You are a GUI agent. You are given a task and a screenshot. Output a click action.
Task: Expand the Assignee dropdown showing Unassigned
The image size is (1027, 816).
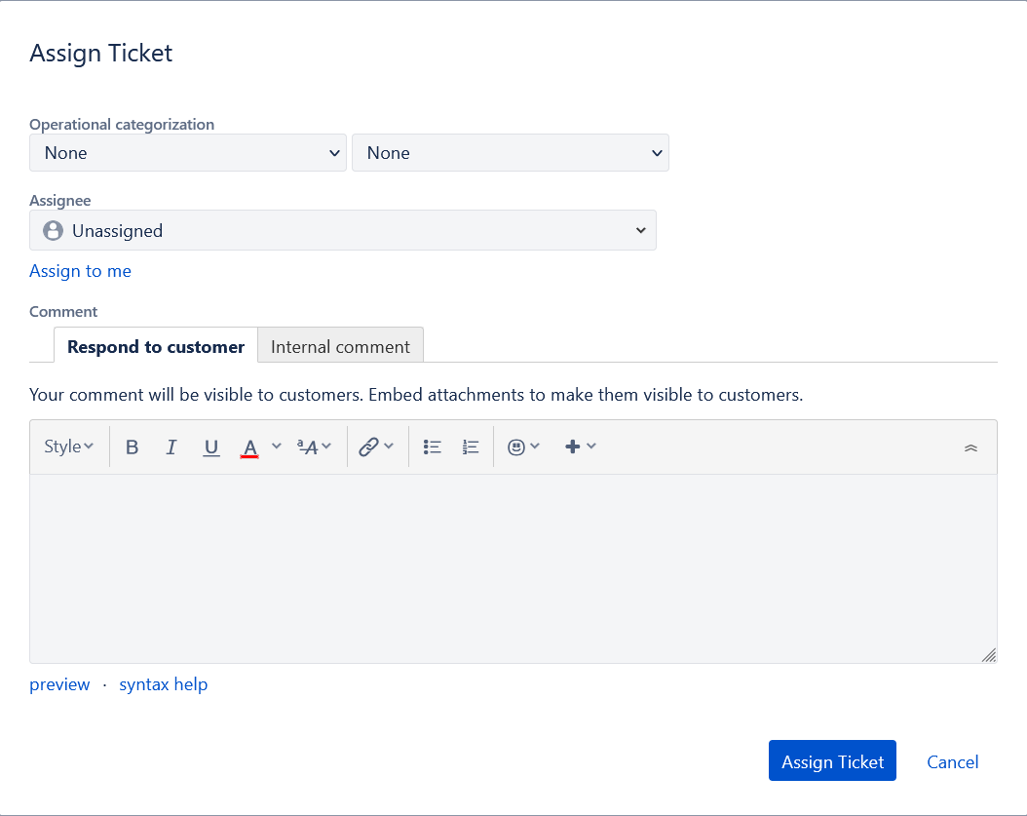point(343,230)
